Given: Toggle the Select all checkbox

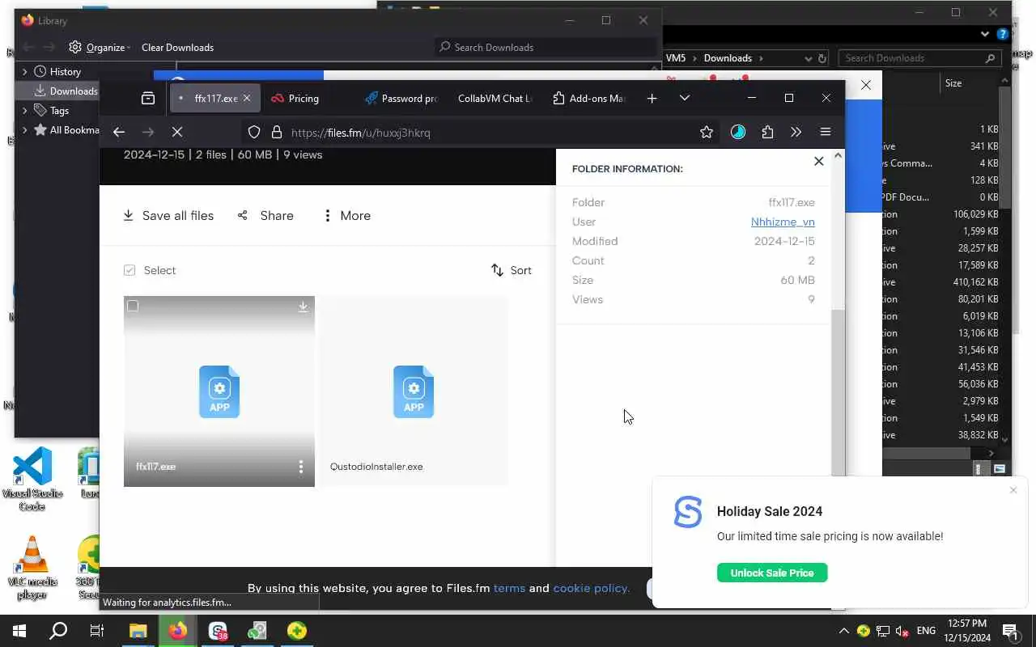Looking at the screenshot, I should point(129,270).
